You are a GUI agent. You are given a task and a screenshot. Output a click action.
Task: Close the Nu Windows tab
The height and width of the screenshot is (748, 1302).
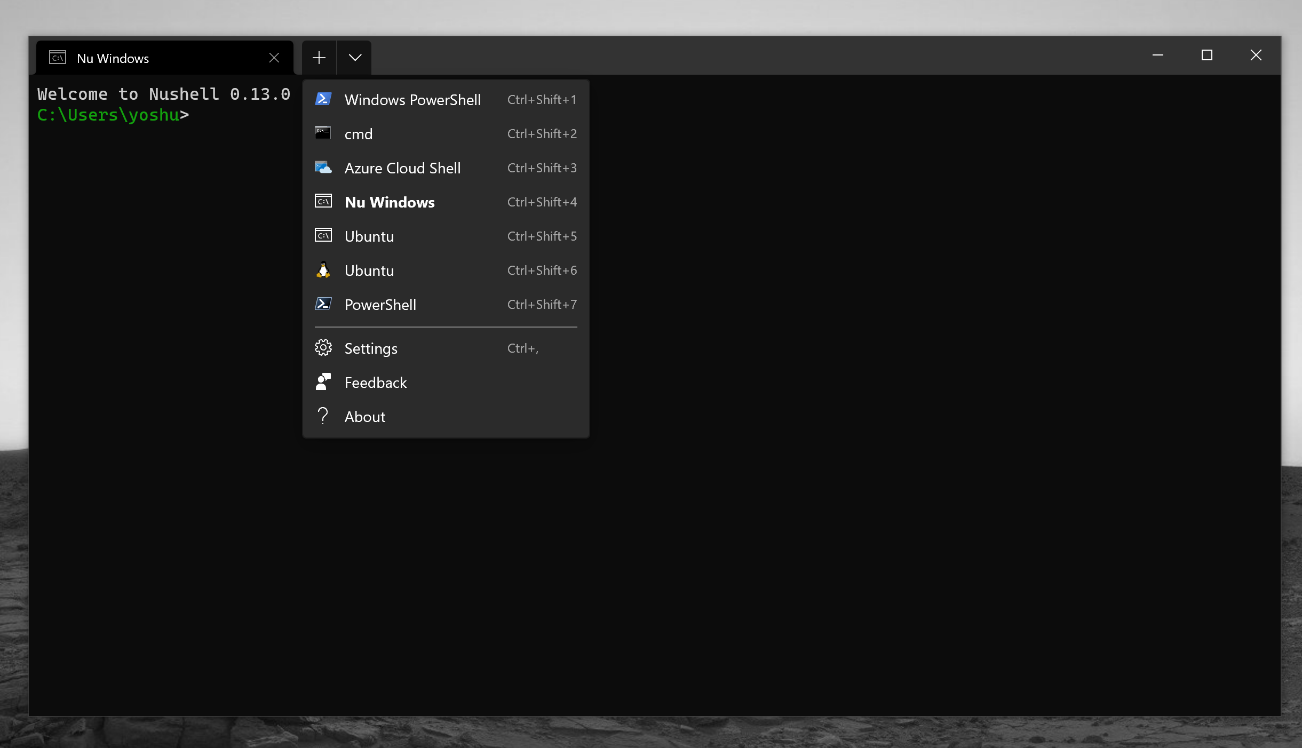274,57
